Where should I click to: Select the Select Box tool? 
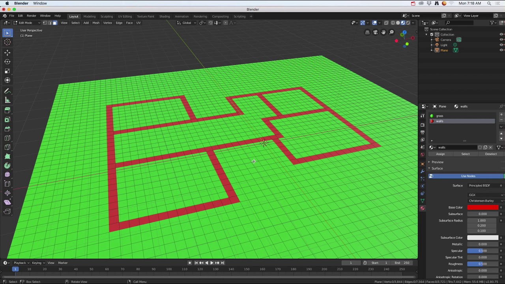point(7,33)
